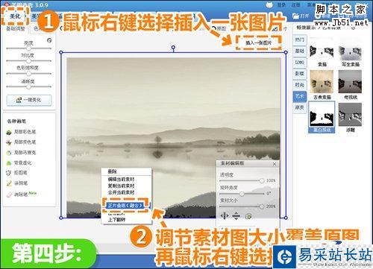Screen dimensions: 373x269
Task: Click the 打开 folder icon in toolbar
Action: coord(295,16)
